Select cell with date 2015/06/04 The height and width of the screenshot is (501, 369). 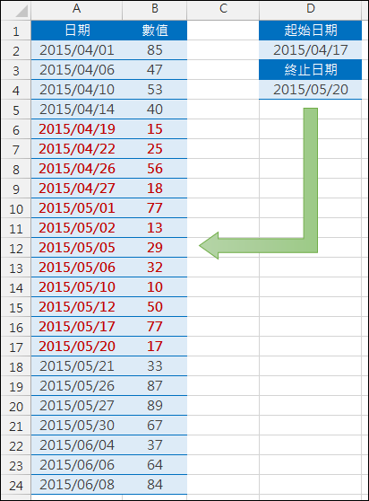(76, 445)
